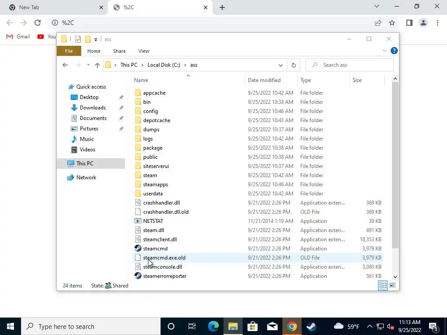
Task: Open Customize Quick Access Toolbar dropdown
Action: [96, 39]
